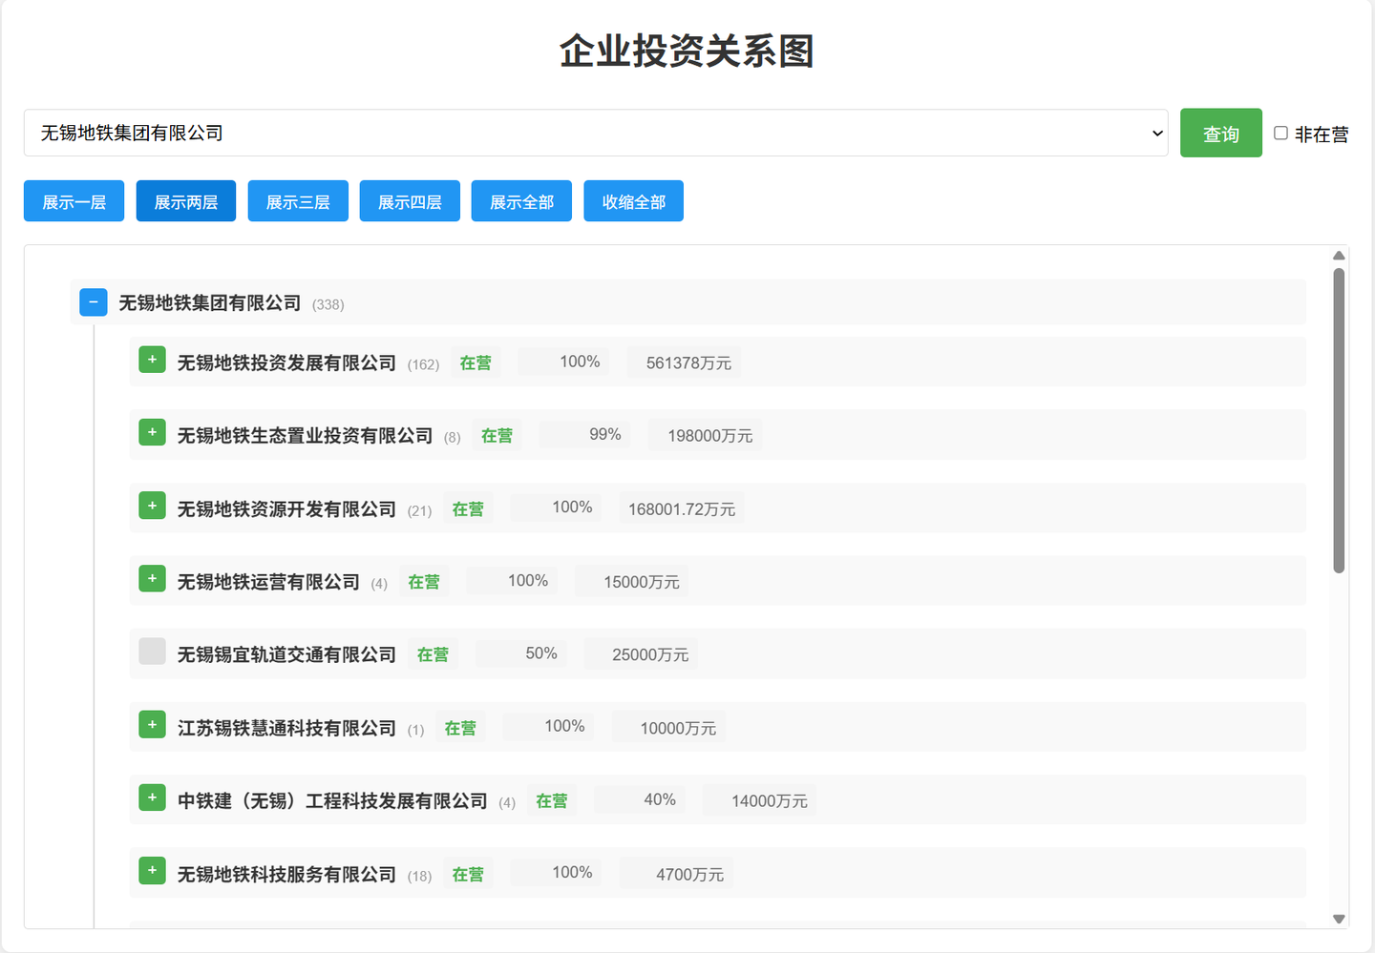Screen dimensions: 1375x953
Task: Expand 江苏锡铁慧通科技有限公司 node
Action: pyautogui.click(x=152, y=725)
